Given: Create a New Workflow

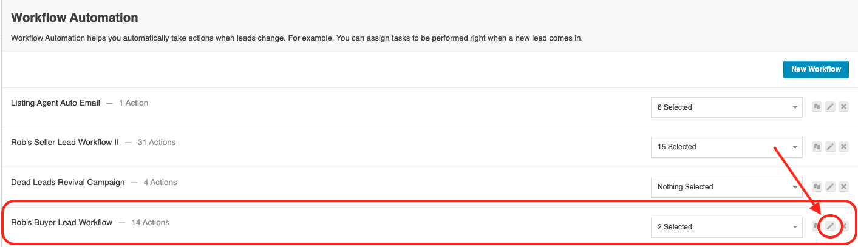Looking at the screenshot, I should point(815,69).
